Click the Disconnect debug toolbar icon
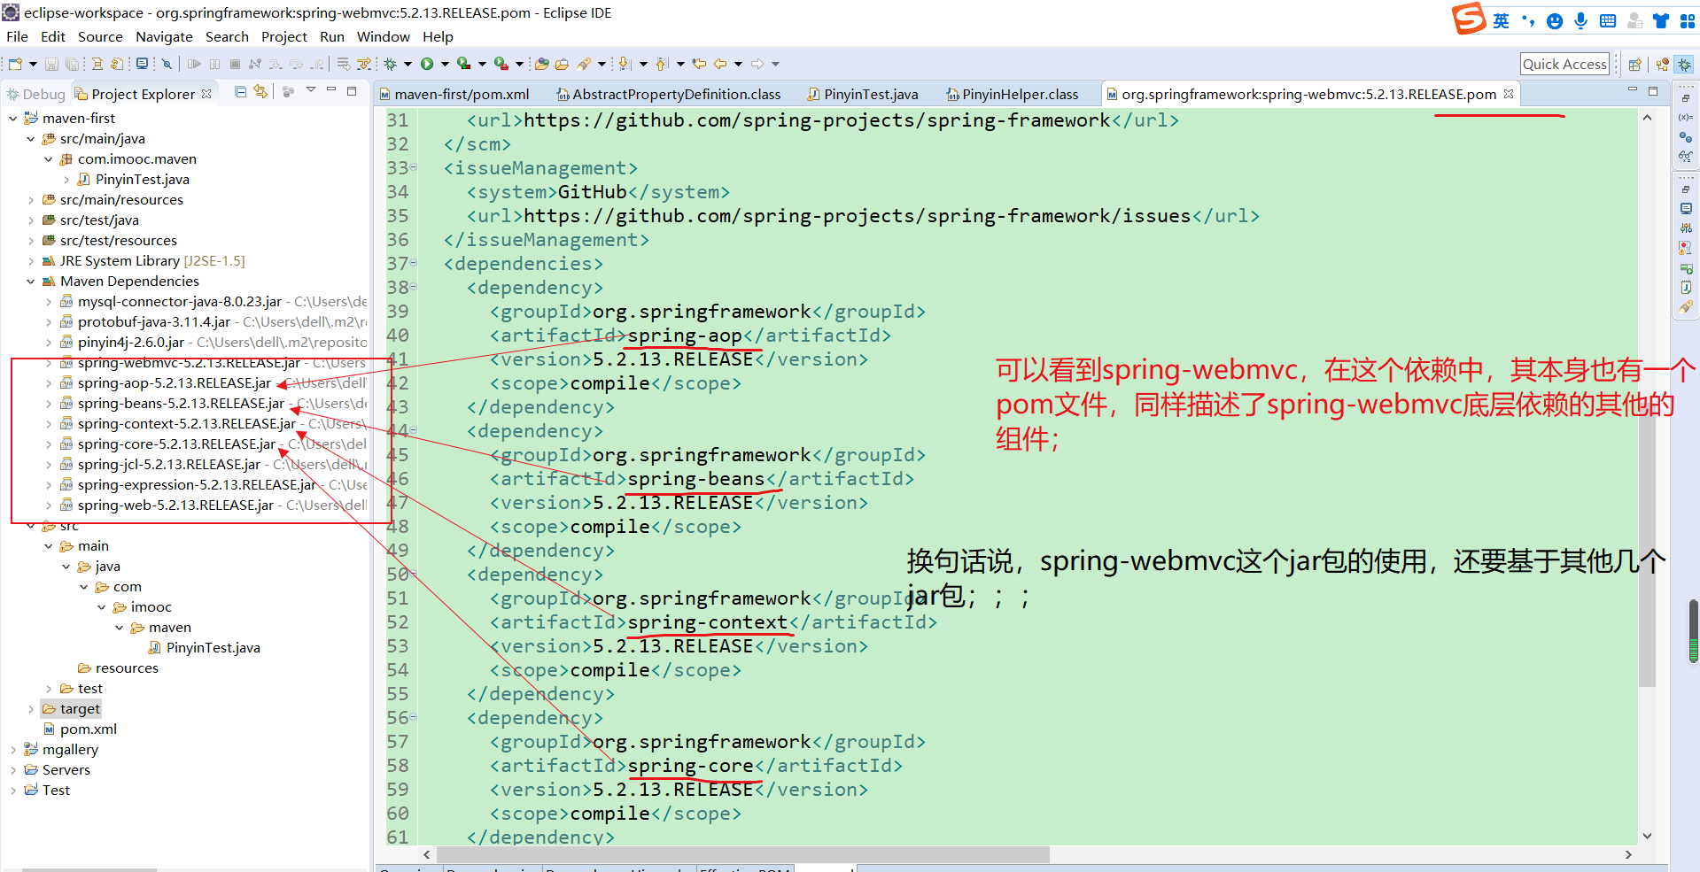The height and width of the screenshot is (872, 1700). (x=255, y=64)
